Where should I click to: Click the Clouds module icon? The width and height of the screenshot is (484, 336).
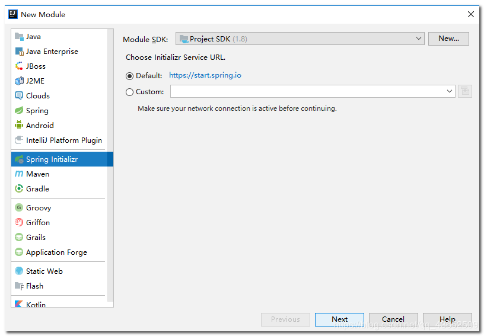click(x=19, y=96)
